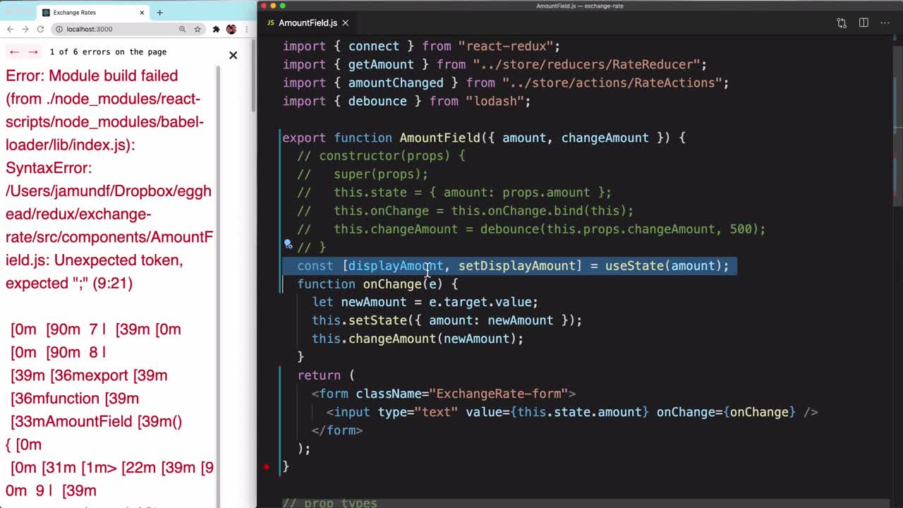Open Chrome extensions puzzle icon
Viewport: 903px width, 508px height.
(x=216, y=29)
